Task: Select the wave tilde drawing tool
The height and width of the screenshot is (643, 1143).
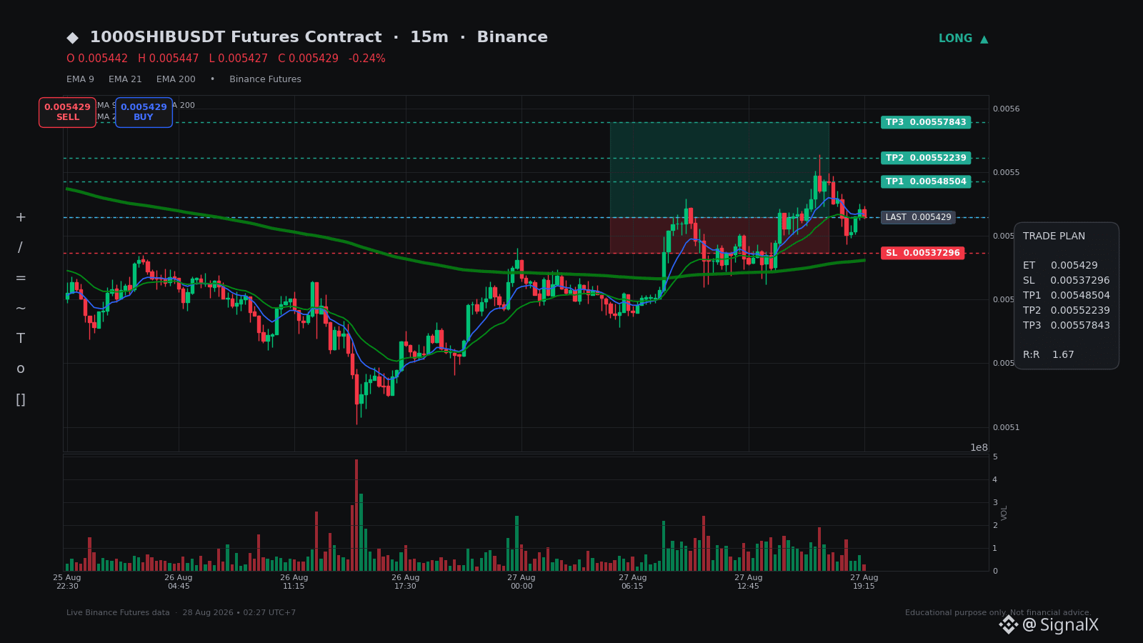Action: pos(21,308)
